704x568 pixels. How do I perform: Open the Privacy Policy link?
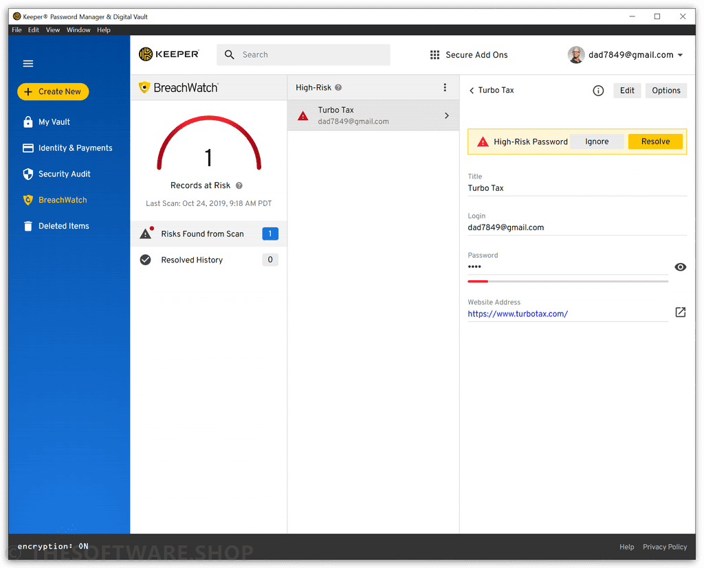click(x=665, y=547)
